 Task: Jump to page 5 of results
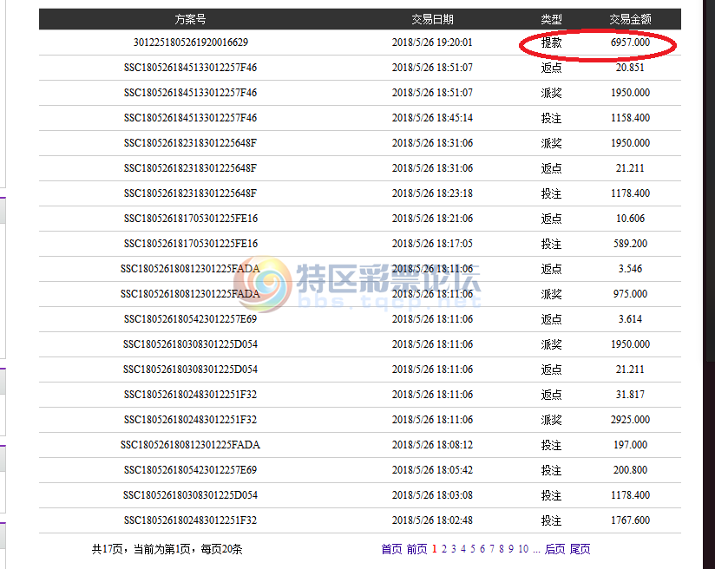coord(472,549)
